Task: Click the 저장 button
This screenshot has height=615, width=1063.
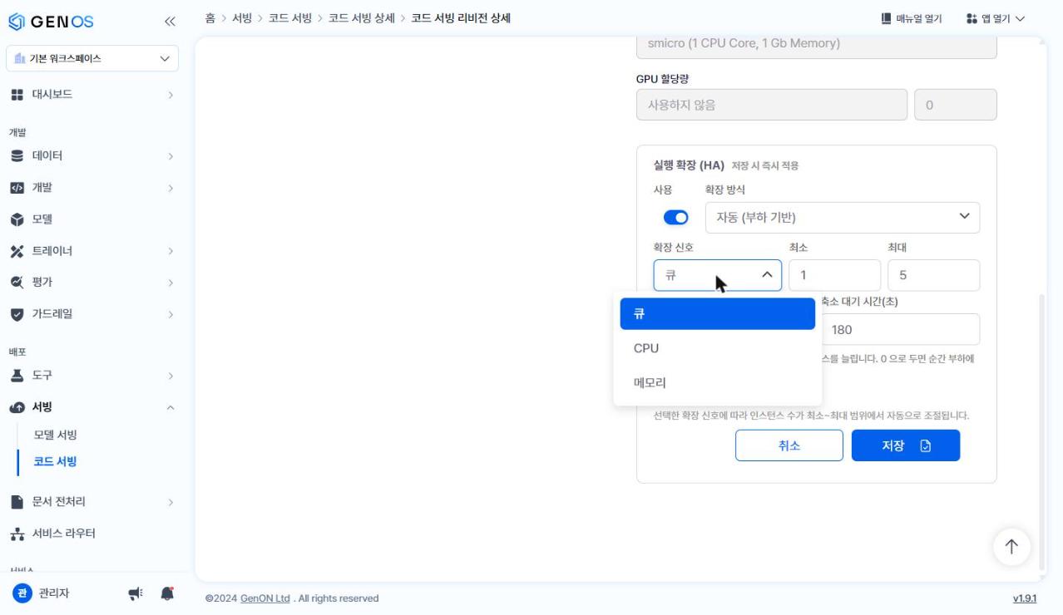Action: 906,445
